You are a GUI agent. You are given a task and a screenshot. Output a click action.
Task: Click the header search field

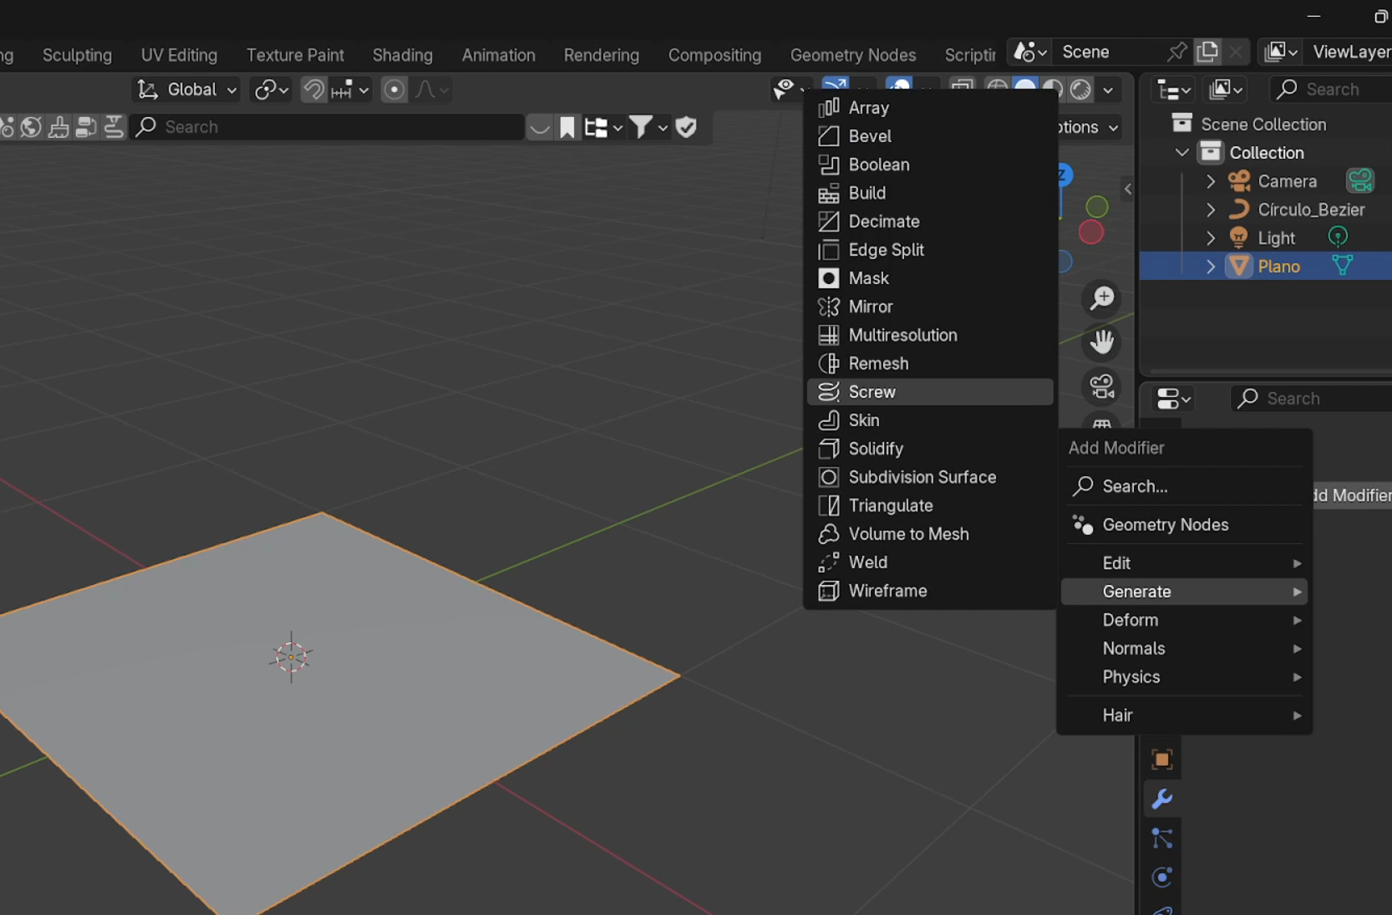[328, 127]
